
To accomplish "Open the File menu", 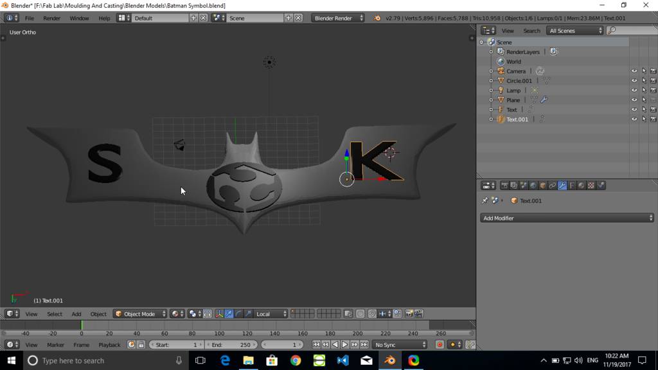I will click(30, 18).
